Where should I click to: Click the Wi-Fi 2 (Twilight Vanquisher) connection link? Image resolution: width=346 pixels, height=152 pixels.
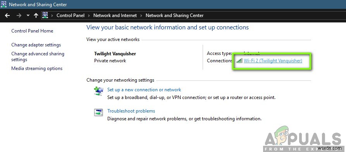coord(273,61)
